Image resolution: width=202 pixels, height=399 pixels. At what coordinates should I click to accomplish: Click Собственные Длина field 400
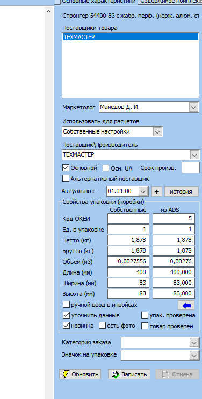(128, 272)
